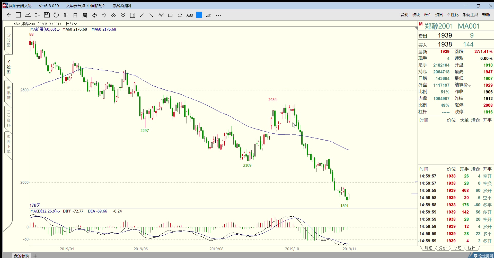Click the 178天 label on chart
Viewport: 494px width, 258px height.
tap(35, 205)
